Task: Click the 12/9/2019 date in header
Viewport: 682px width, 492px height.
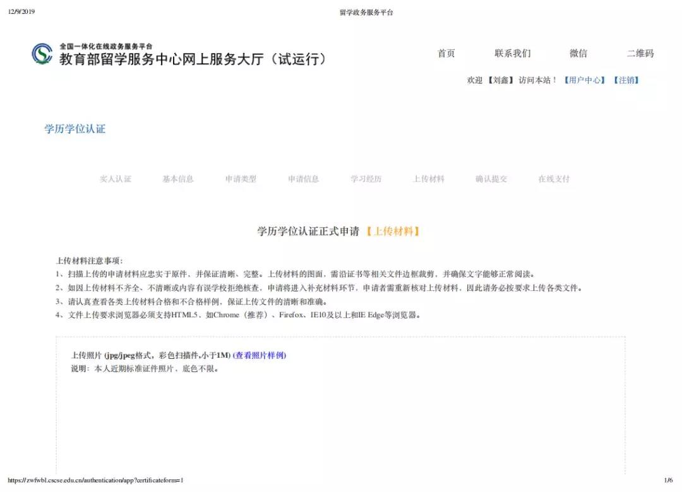Action: tap(21, 12)
